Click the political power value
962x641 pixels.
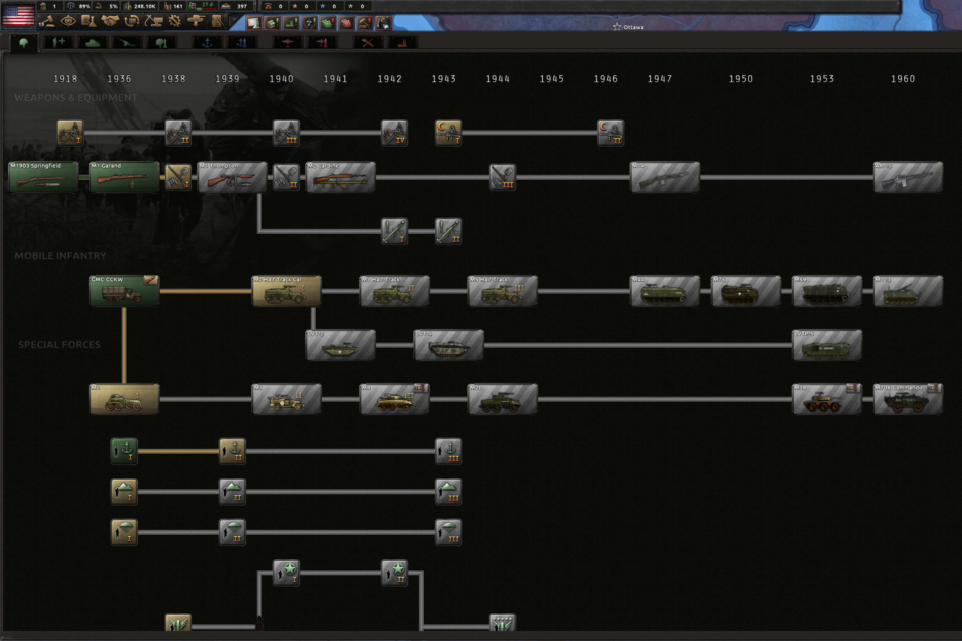(x=50, y=6)
